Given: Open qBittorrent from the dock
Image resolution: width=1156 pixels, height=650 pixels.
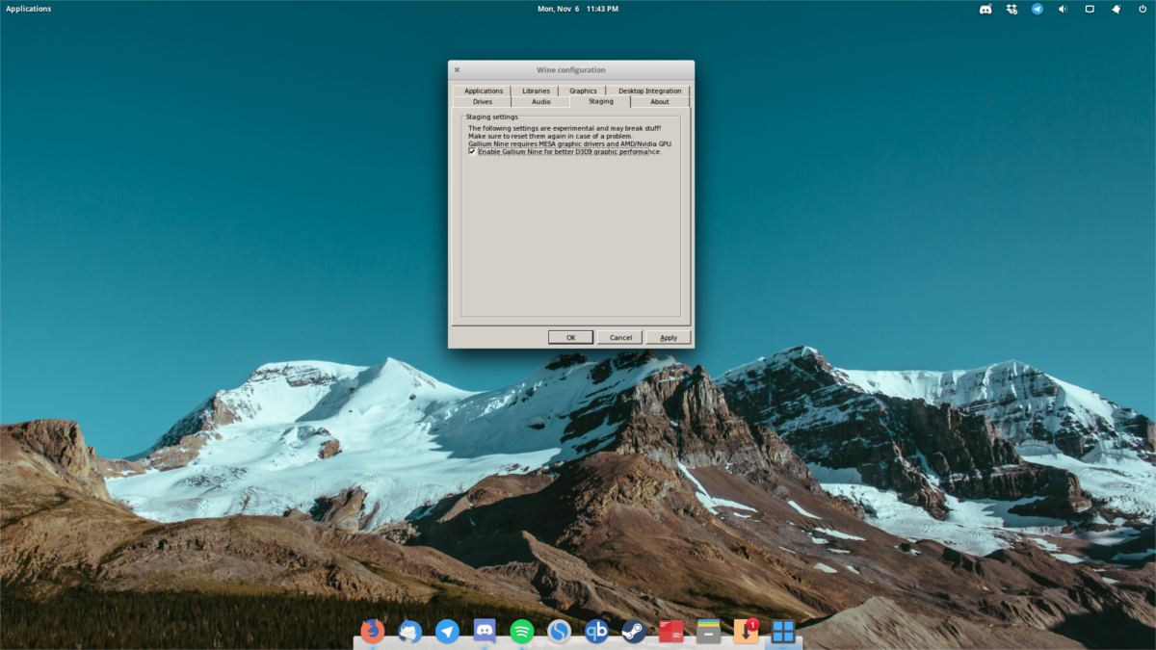Looking at the screenshot, I should pyautogui.click(x=596, y=631).
